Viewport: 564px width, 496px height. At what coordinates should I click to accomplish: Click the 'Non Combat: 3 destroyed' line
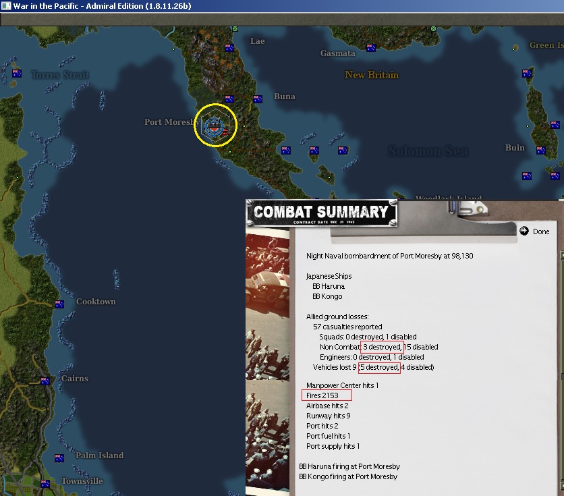point(378,347)
